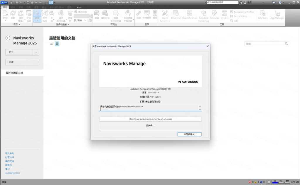Viewport: 300px width, 185px height.
Task: Switch recent documents to grid view
Action: (57, 44)
